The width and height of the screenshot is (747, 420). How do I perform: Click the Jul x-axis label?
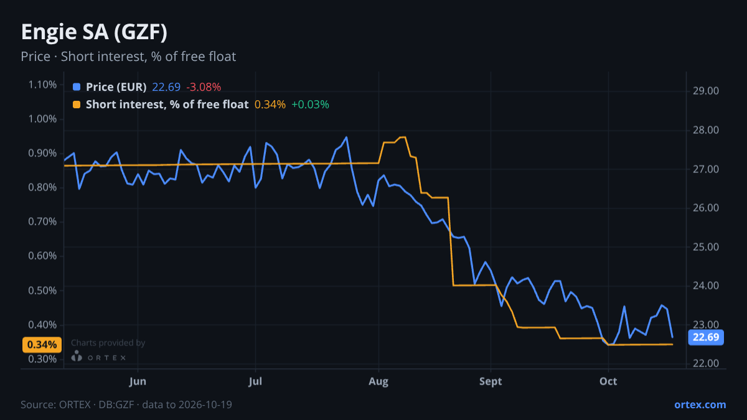tap(255, 381)
